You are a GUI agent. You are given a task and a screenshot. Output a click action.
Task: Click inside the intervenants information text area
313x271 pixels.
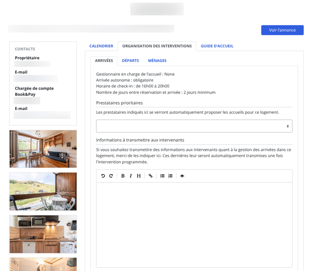pyautogui.click(x=194, y=225)
